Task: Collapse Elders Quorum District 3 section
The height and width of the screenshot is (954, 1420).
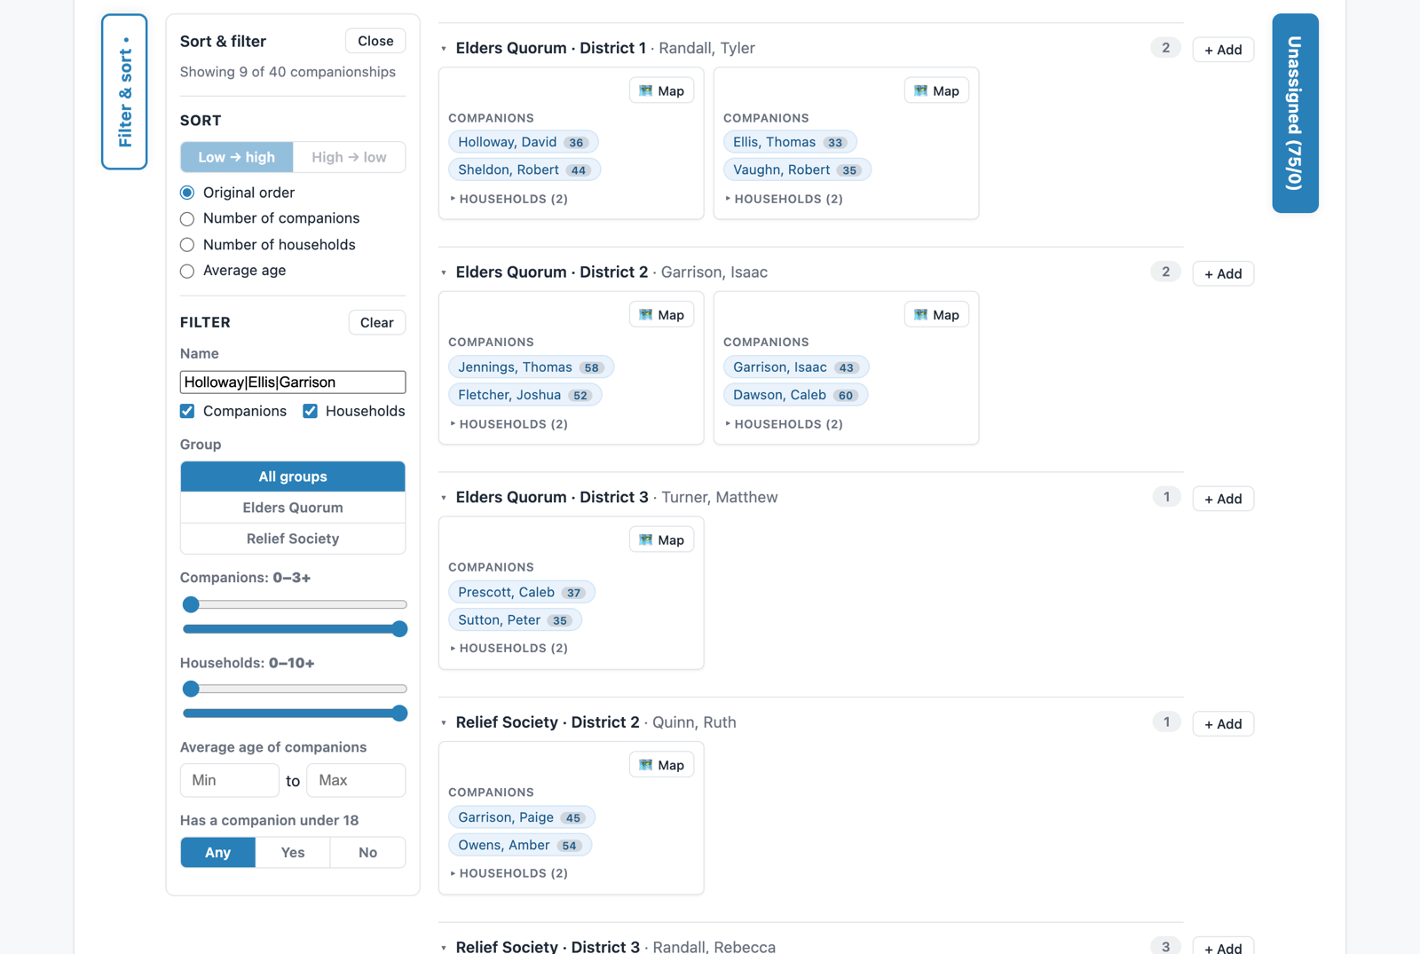Action: (444, 498)
